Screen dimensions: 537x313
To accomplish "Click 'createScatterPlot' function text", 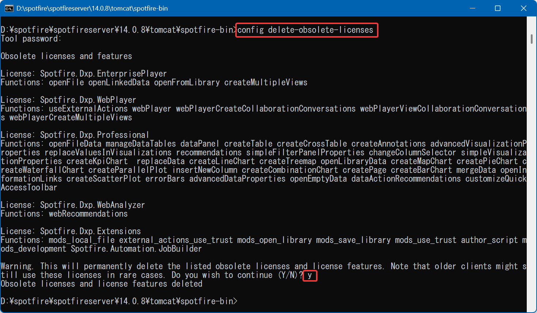I will [104, 179].
